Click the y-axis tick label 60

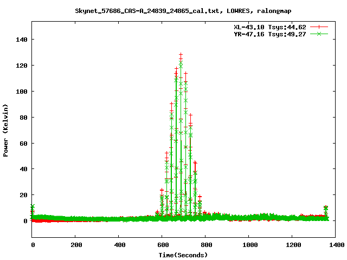coord(23,144)
